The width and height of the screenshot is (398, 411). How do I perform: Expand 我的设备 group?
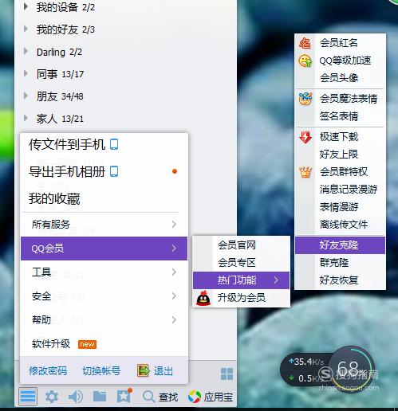26,6
